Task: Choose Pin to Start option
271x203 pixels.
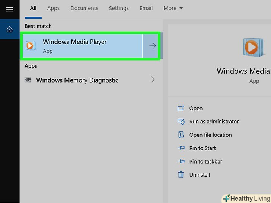Action: tap(203, 148)
